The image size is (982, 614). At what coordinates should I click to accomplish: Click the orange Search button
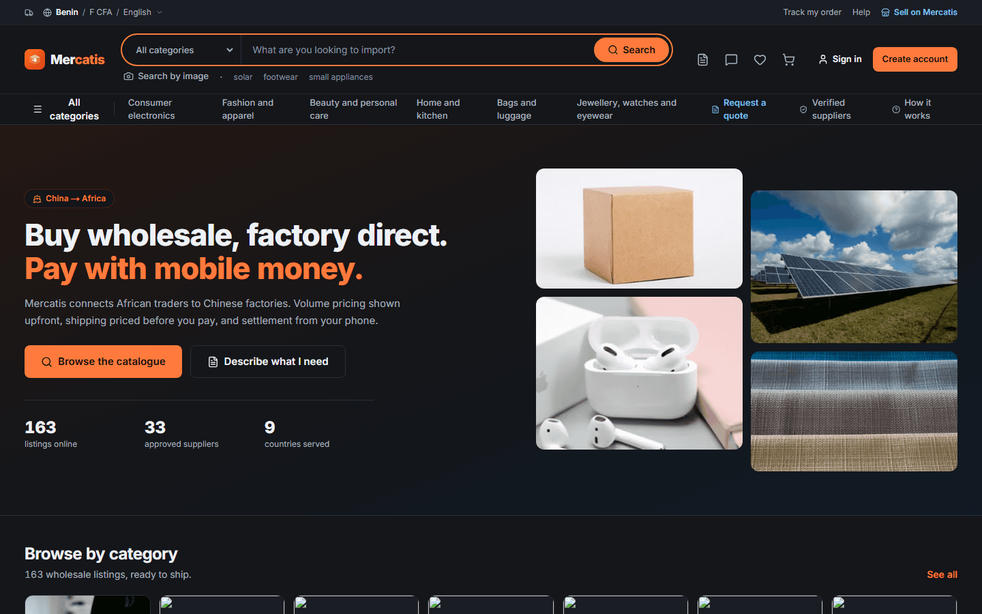click(631, 50)
